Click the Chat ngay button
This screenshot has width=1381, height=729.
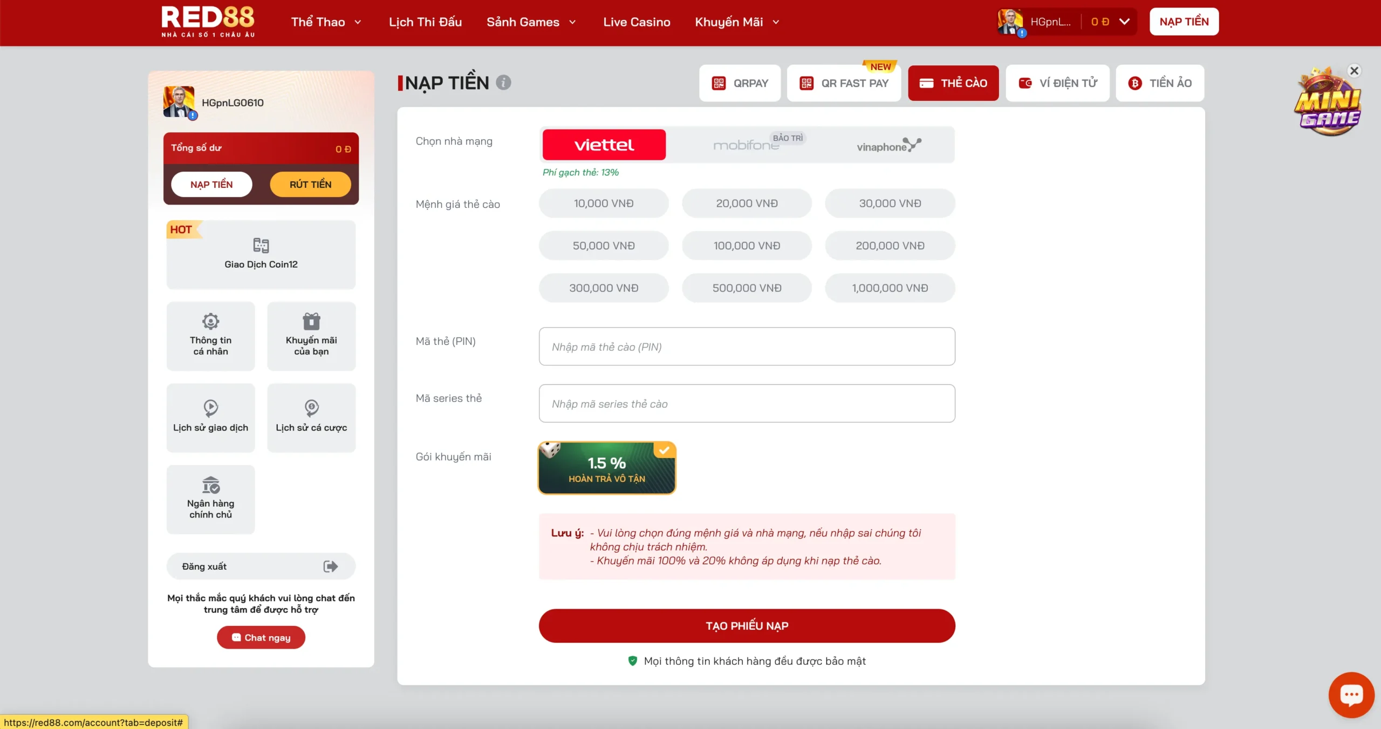click(x=261, y=637)
